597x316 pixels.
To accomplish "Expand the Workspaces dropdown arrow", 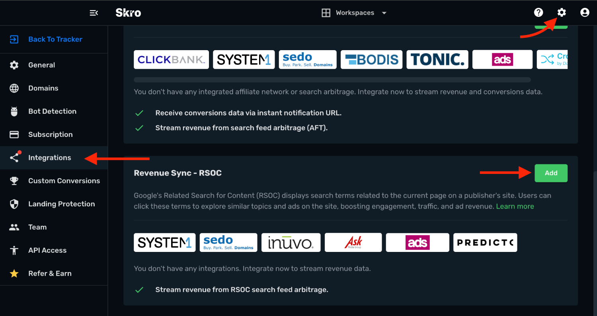I will point(384,13).
